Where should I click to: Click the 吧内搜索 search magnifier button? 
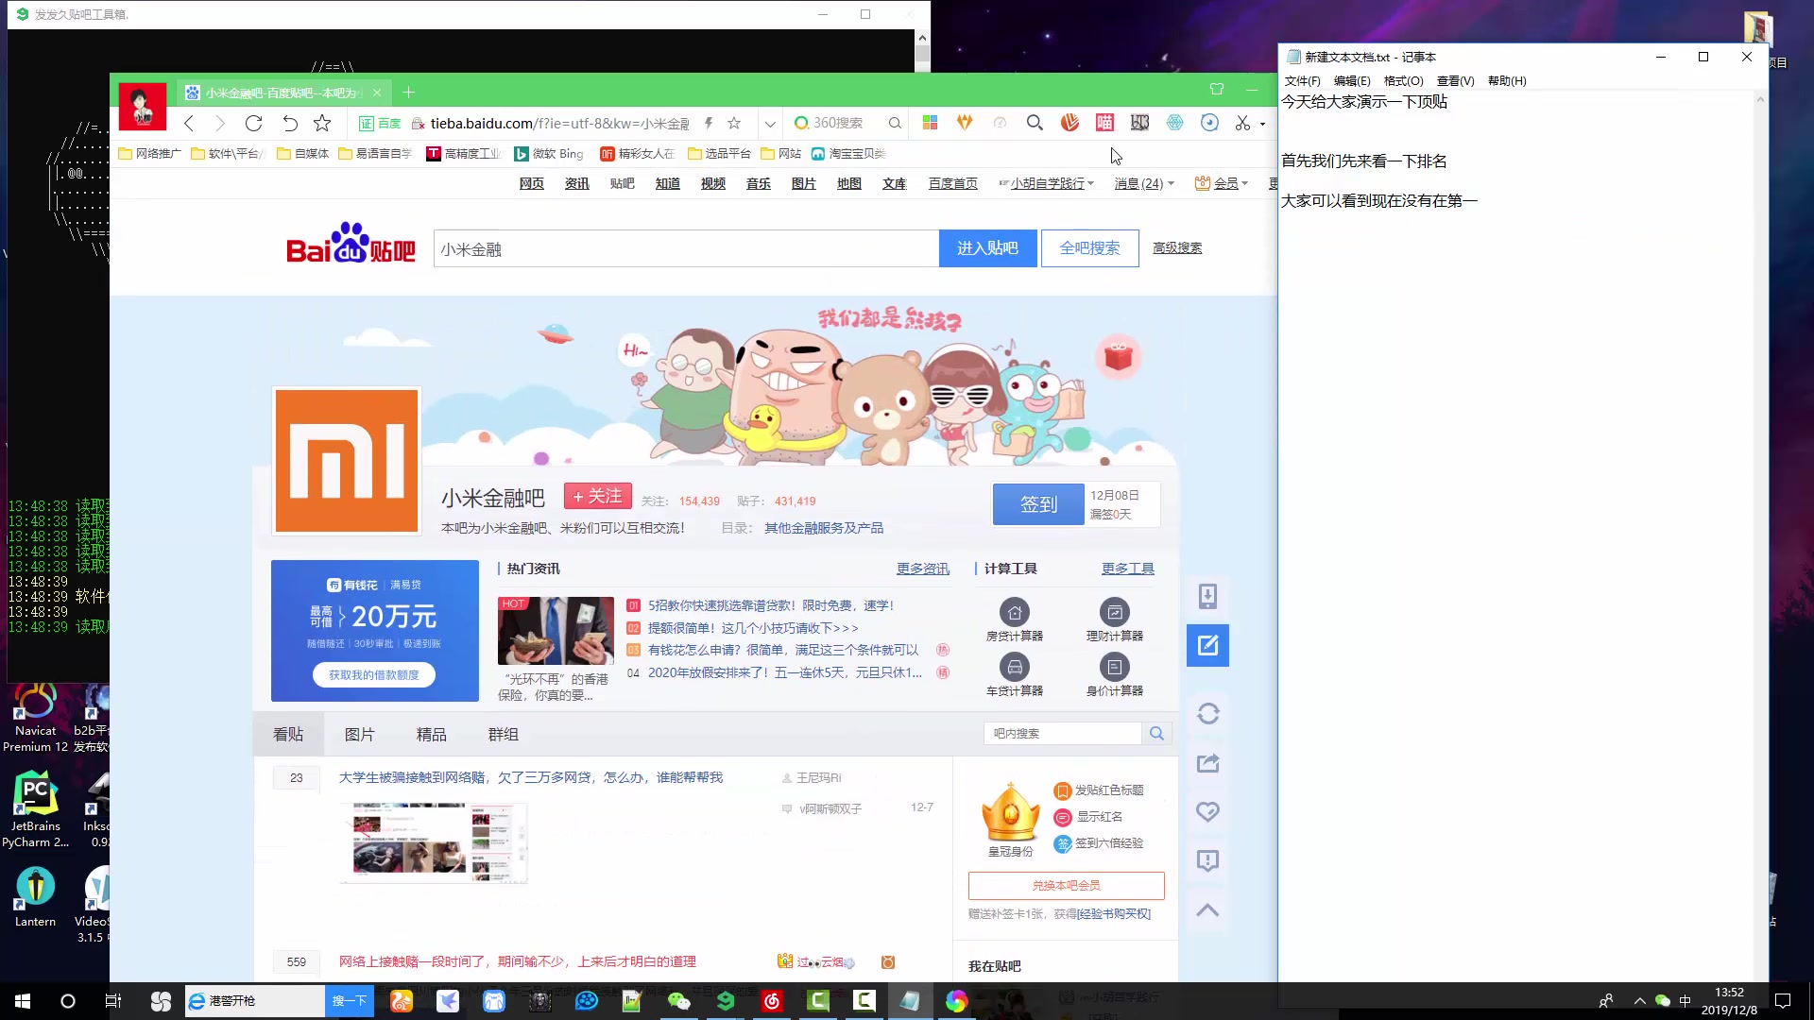pos(1156,734)
